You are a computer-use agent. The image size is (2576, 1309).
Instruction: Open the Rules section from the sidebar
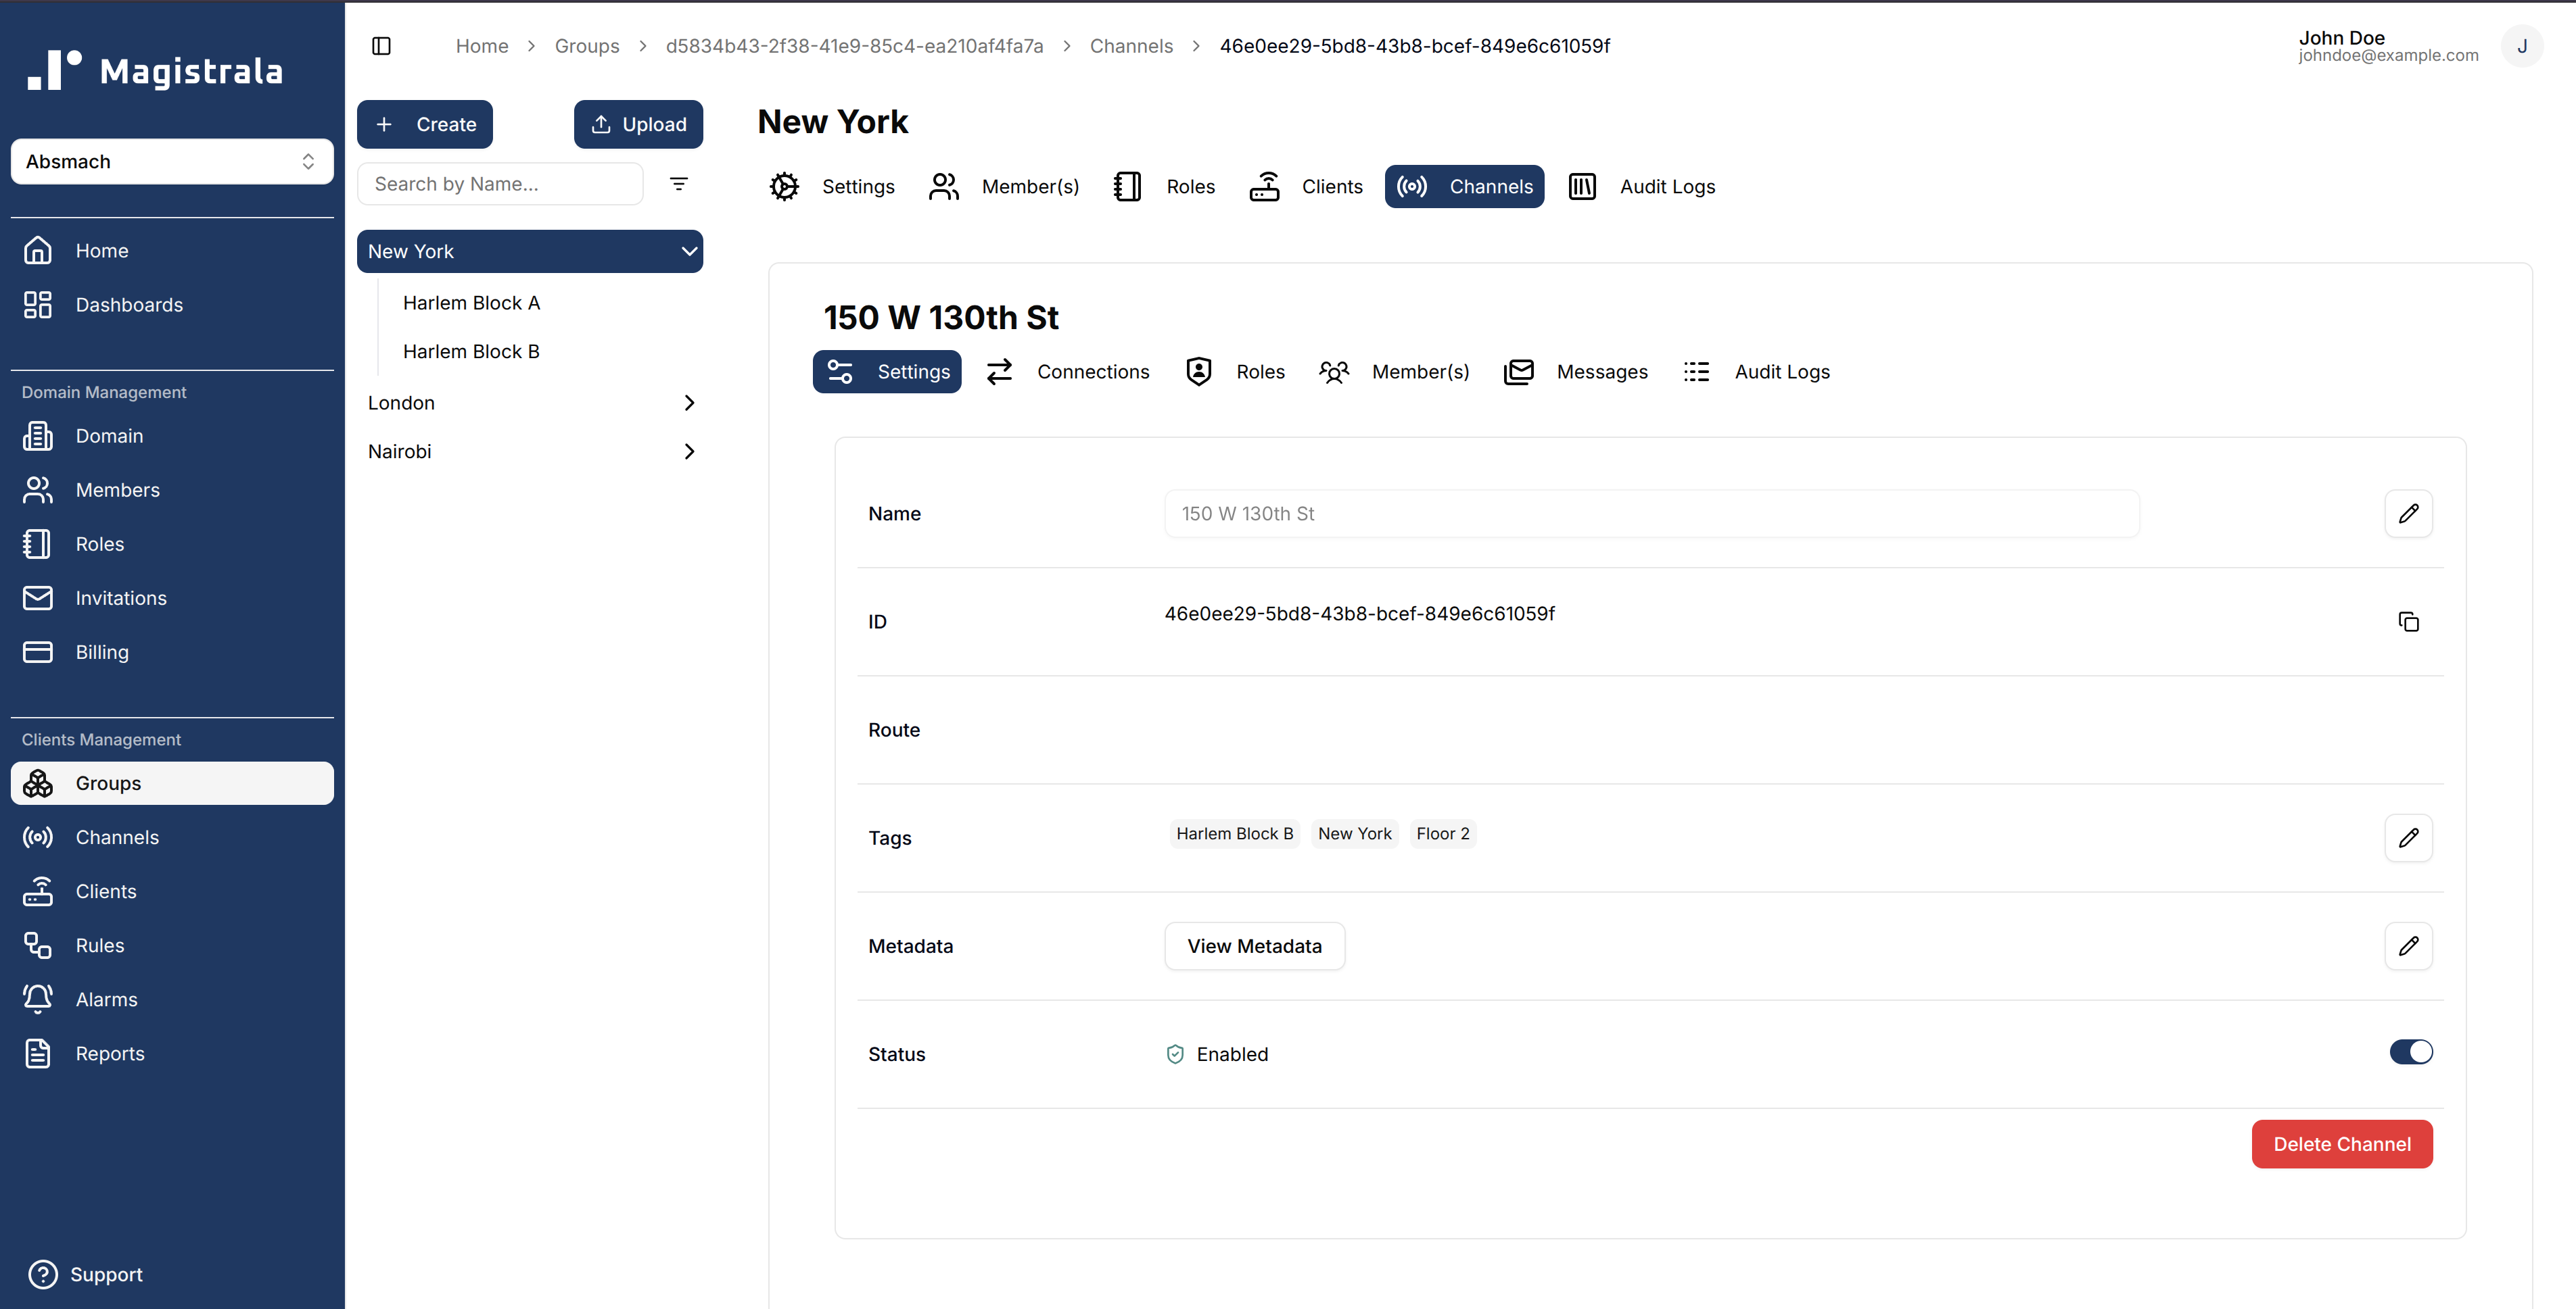(101, 944)
